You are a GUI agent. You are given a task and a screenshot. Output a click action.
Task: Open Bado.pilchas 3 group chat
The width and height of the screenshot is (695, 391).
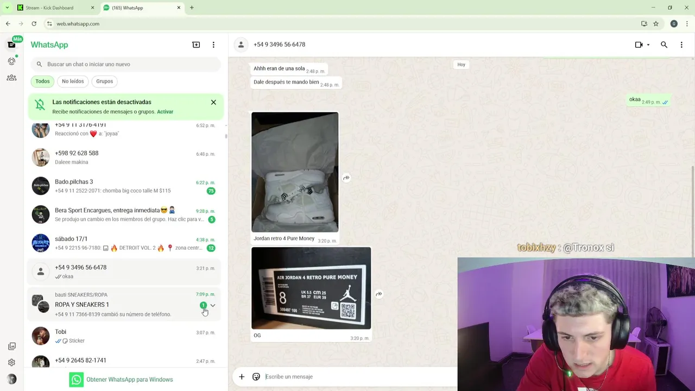tap(125, 186)
